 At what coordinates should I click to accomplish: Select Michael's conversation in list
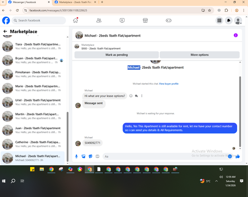[33, 158]
